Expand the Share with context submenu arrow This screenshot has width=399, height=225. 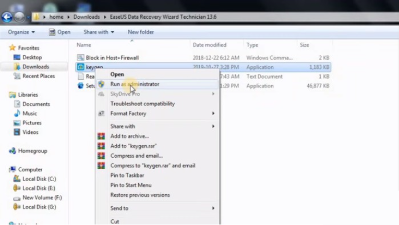click(x=213, y=127)
